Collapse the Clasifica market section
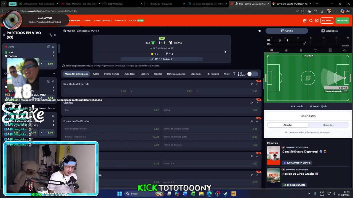The height and width of the screenshot is (198, 353). coord(257,103)
